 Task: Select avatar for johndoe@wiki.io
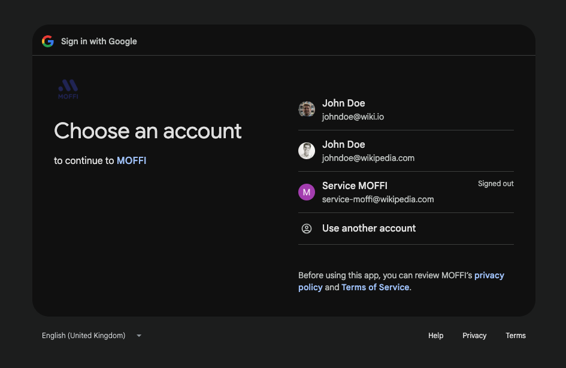(x=307, y=110)
